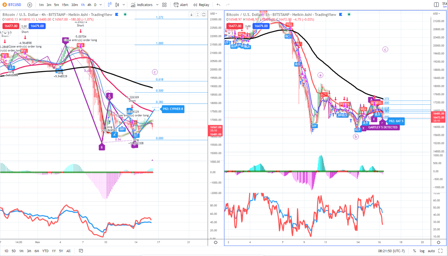Select the 1h timeframe
The image size is (447, 256).
(83, 5)
